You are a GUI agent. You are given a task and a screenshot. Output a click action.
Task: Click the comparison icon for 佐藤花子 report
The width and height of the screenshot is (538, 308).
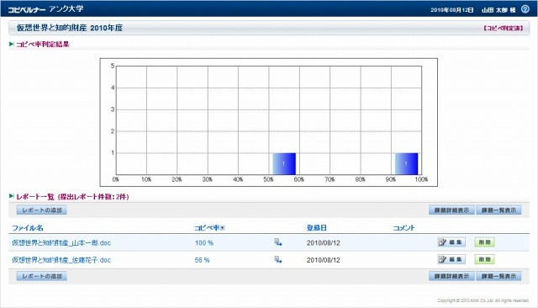pos(278,259)
